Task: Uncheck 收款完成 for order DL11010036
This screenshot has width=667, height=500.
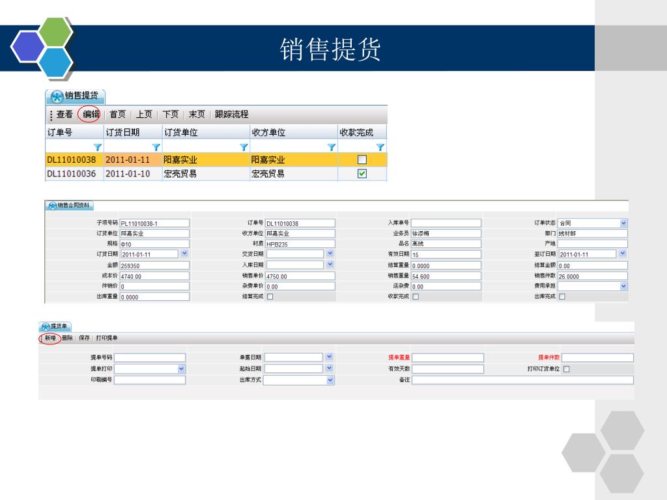Action: 362,173
